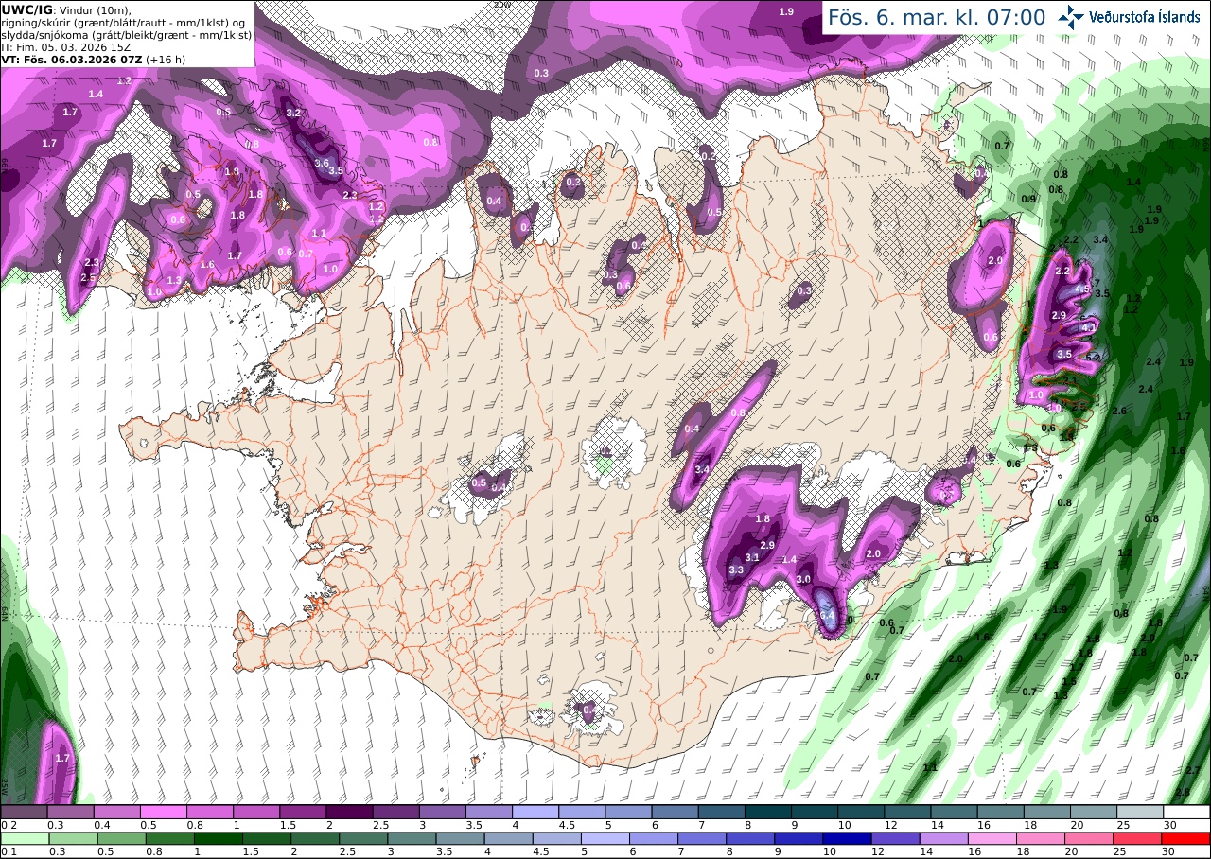The height and width of the screenshot is (859, 1211).
Task: Pick the 0.5 pink swatch in upper legend
Action: 163,812
